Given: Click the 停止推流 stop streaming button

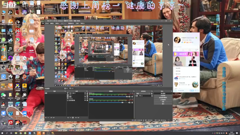Looking at the screenshot, I should coord(163,93).
